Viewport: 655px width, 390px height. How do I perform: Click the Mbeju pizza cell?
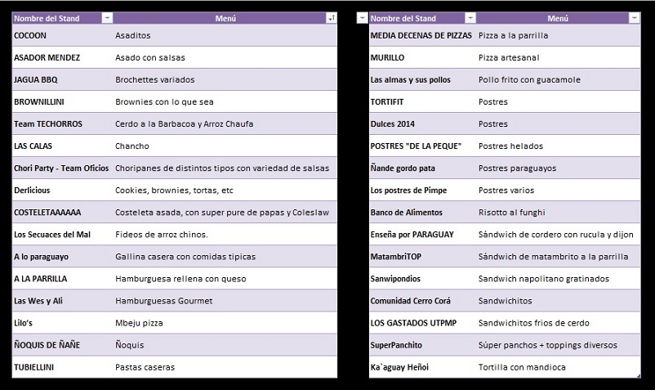click(x=225, y=301)
